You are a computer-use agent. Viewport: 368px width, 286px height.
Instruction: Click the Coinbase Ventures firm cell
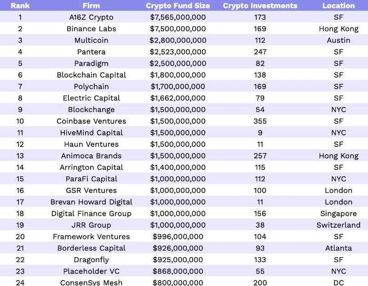click(91, 121)
